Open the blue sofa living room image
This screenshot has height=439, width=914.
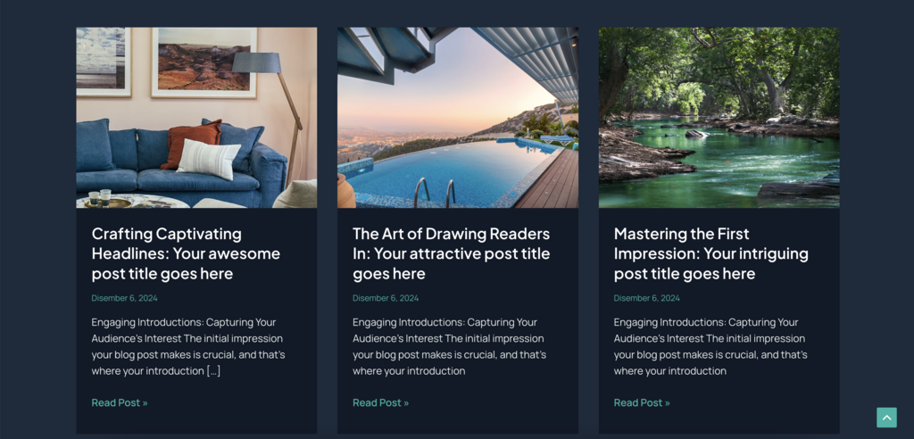point(196,118)
